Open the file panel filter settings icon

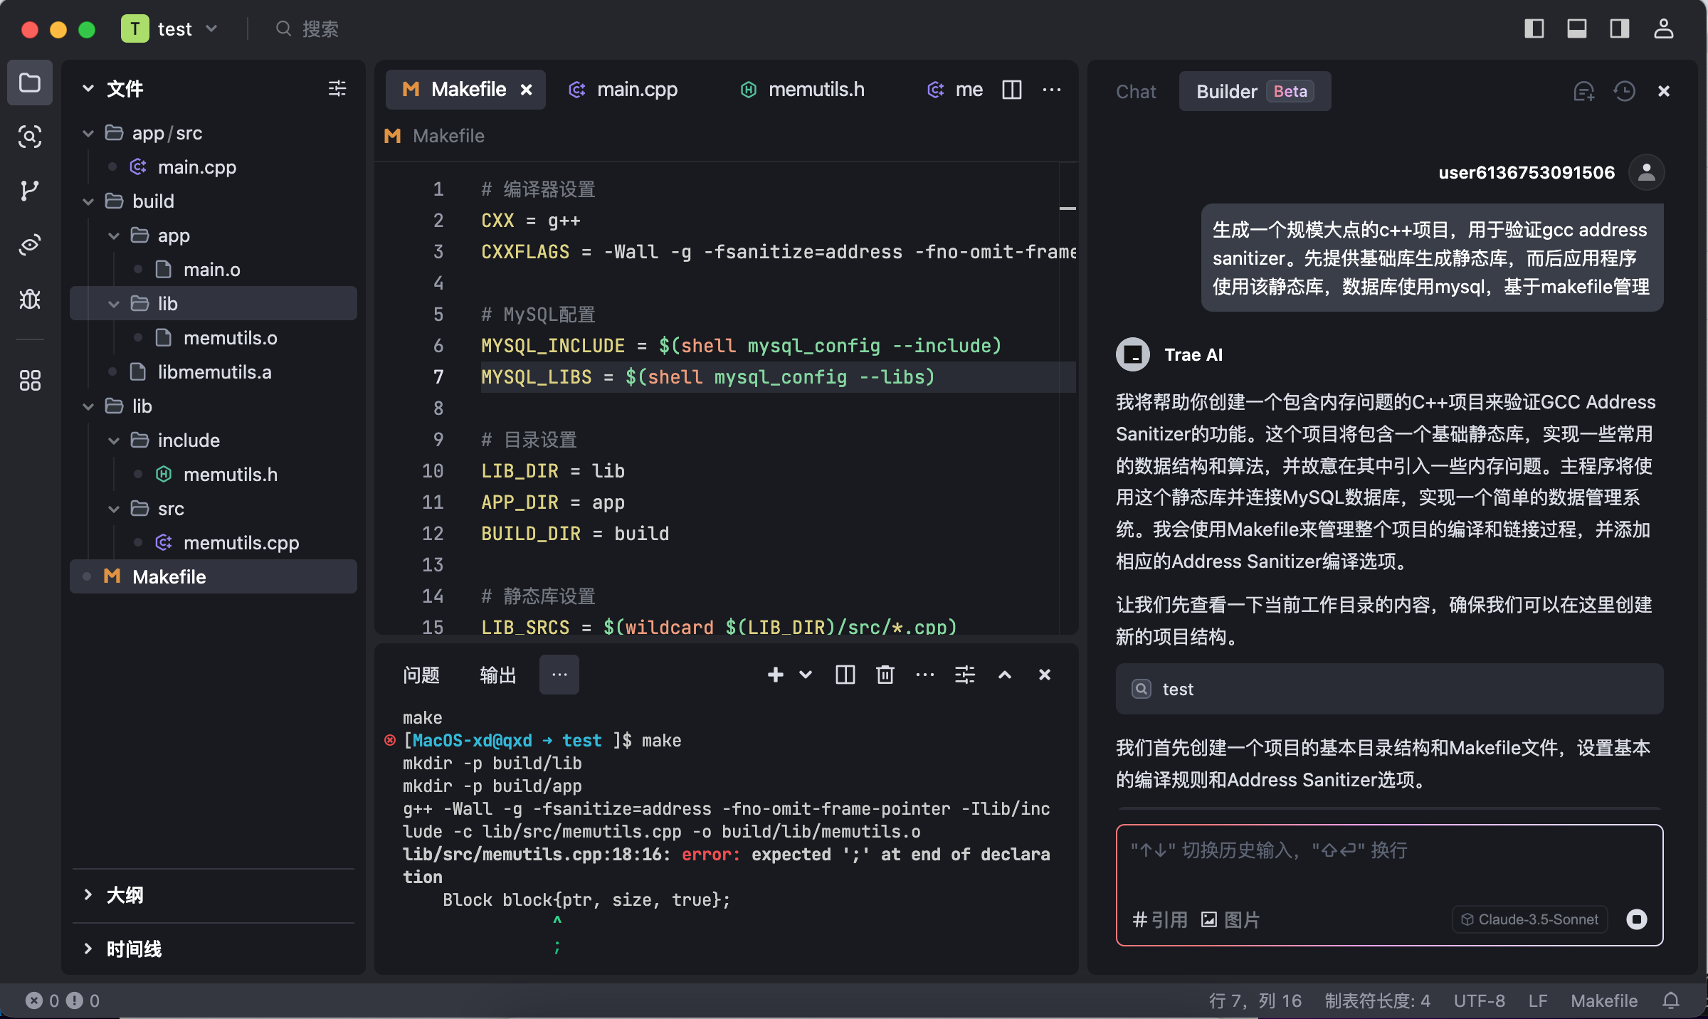click(x=337, y=88)
